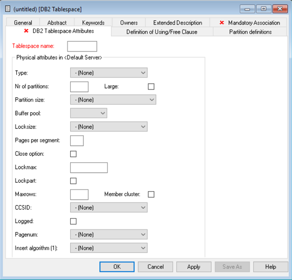Click the Apply button

194,267
